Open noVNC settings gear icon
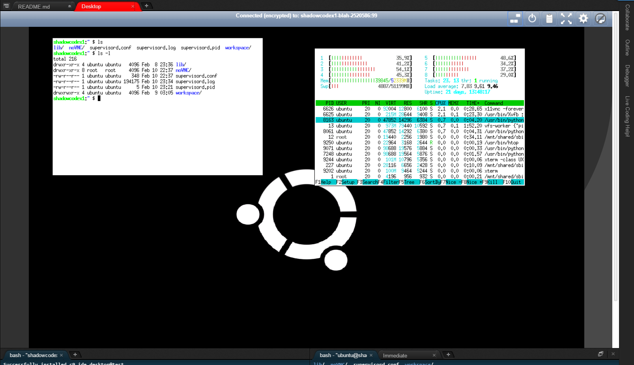This screenshot has width=634, height=365. click(x=583, y=19)
